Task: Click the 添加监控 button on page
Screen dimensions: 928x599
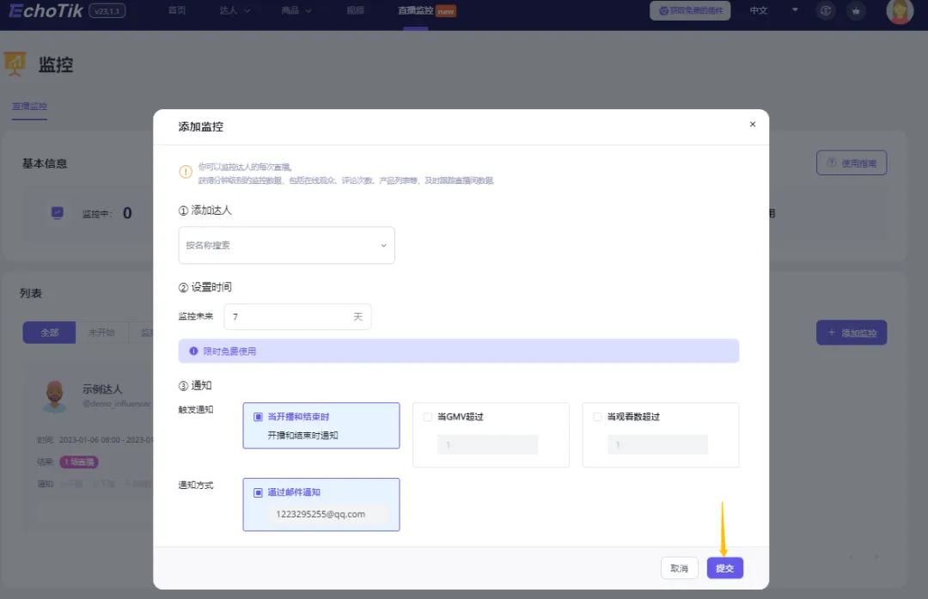Action: [x=852, y=333]
